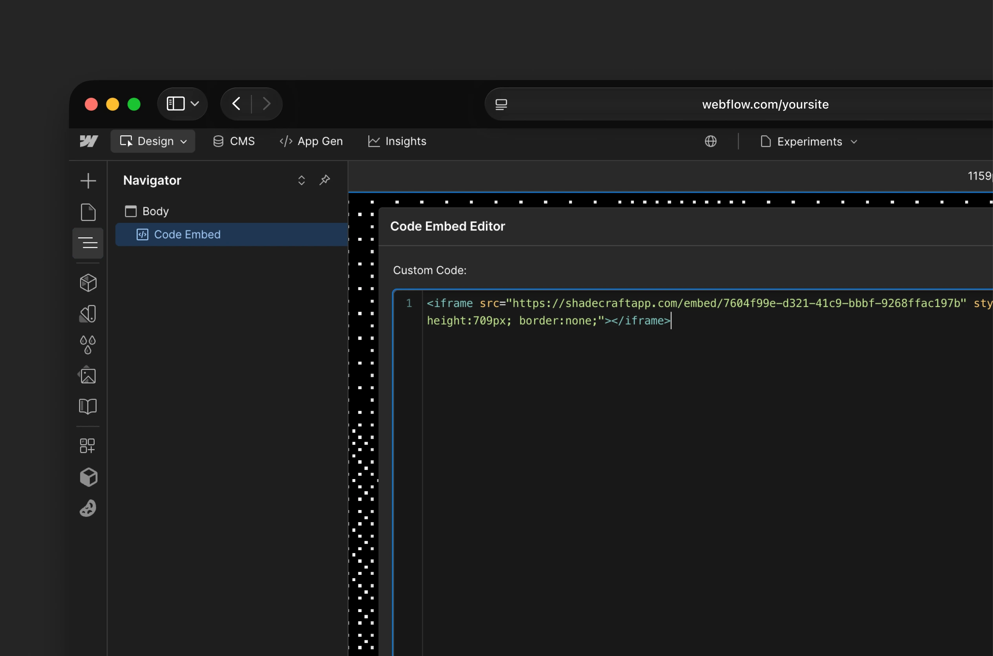993x656 pixels.
Task: Open the Variables panel
Action: coord(88,344)
